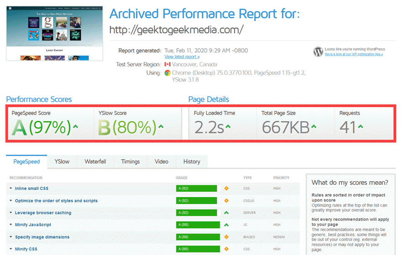Image resolution: width=401 pixels, height=255 pixels.
Task: Click the Canada flag icon
Action: [x=167, y=65]
